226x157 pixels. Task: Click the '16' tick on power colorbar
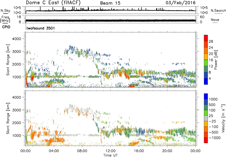tap(211, 60)
